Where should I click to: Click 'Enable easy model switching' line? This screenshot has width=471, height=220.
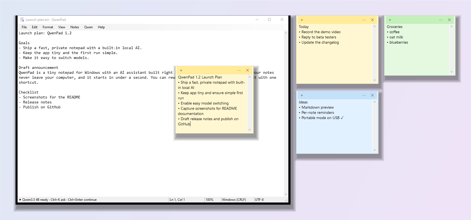pos(204,103)
